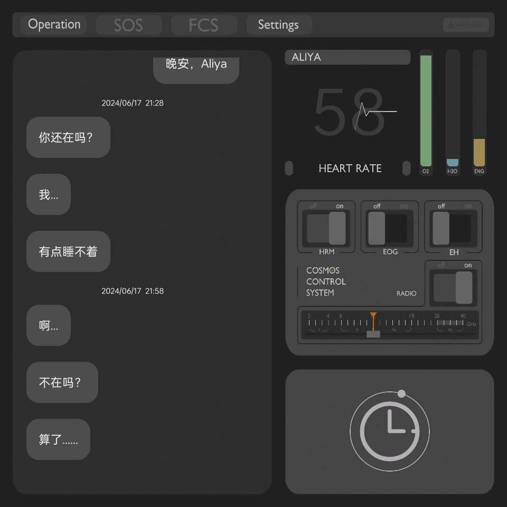The height and width of the screenshot is (507, 507).
Task: Toggle the EH switch
Action: (x=453, y=228)
